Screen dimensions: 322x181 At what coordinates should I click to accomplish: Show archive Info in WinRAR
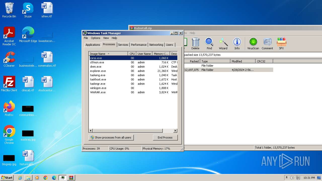click(x=237, y=44)
